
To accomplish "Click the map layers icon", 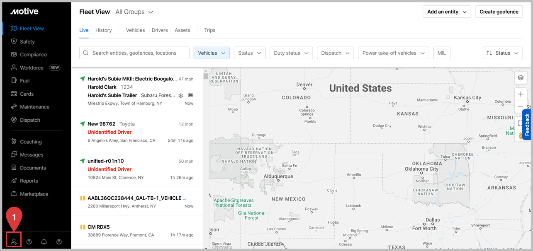I will pyautogui.click(x=521, y=78).
